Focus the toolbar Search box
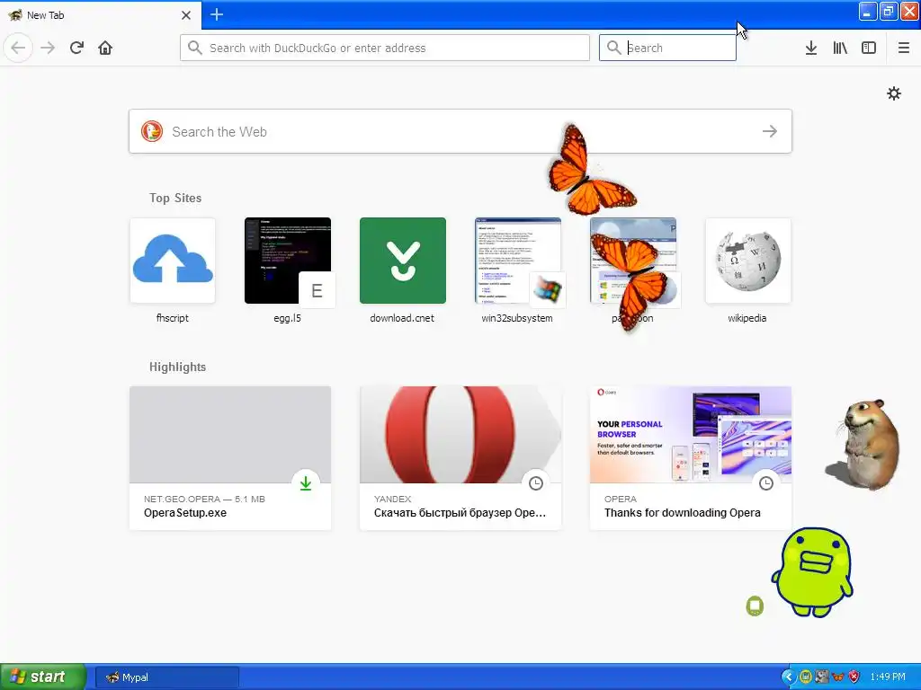 coord(667,48)
